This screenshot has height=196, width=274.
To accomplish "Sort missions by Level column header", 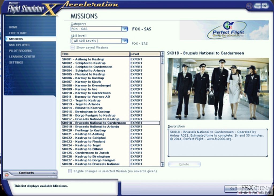I will pyautogui.click(x=145, y=54).
